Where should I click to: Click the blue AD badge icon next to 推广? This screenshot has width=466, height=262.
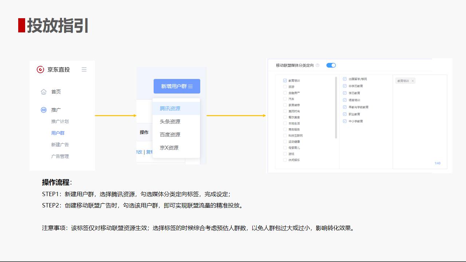click(x=43, y=110)
